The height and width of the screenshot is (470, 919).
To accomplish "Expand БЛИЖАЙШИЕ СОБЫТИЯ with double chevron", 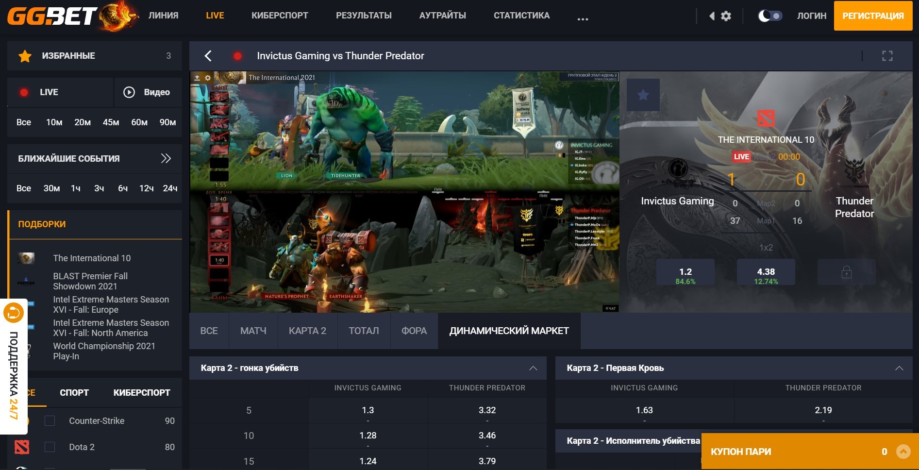I will pos(166,158).
